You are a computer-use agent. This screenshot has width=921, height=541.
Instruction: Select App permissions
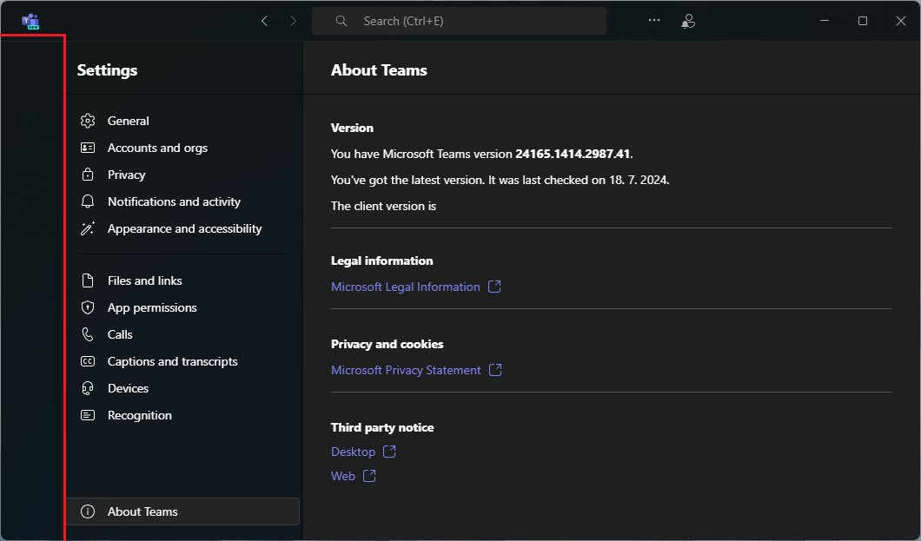152,307
